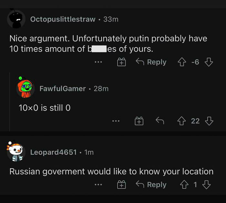The image size is (226, 203).
Task: Give award to Octopuslittlestraw's comment
Action: click(121, 62)
